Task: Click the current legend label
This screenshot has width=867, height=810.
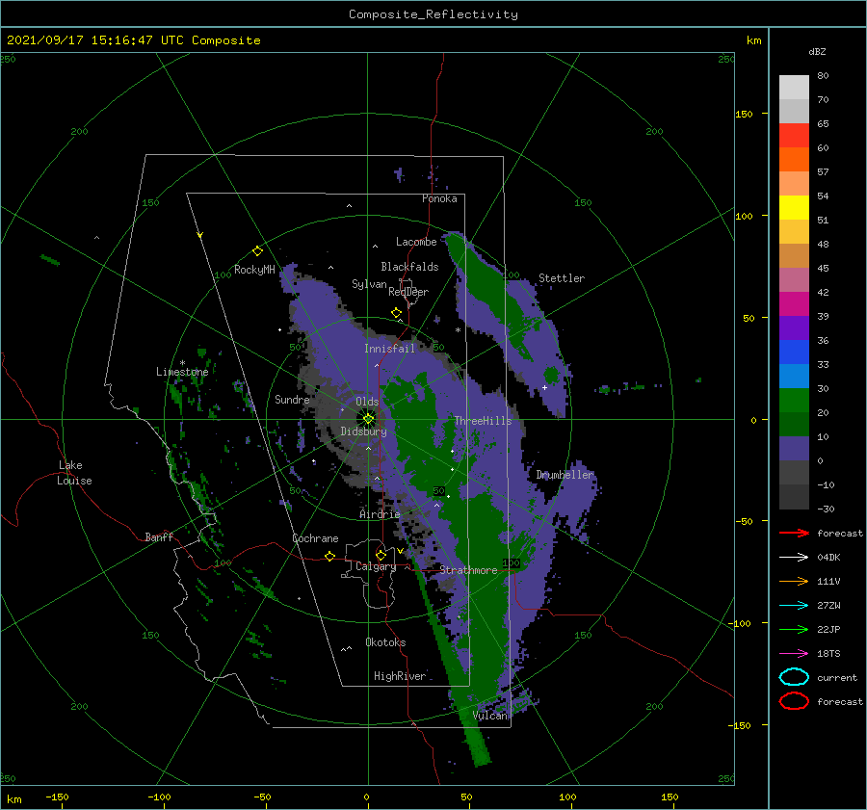Action: (837, 677)
